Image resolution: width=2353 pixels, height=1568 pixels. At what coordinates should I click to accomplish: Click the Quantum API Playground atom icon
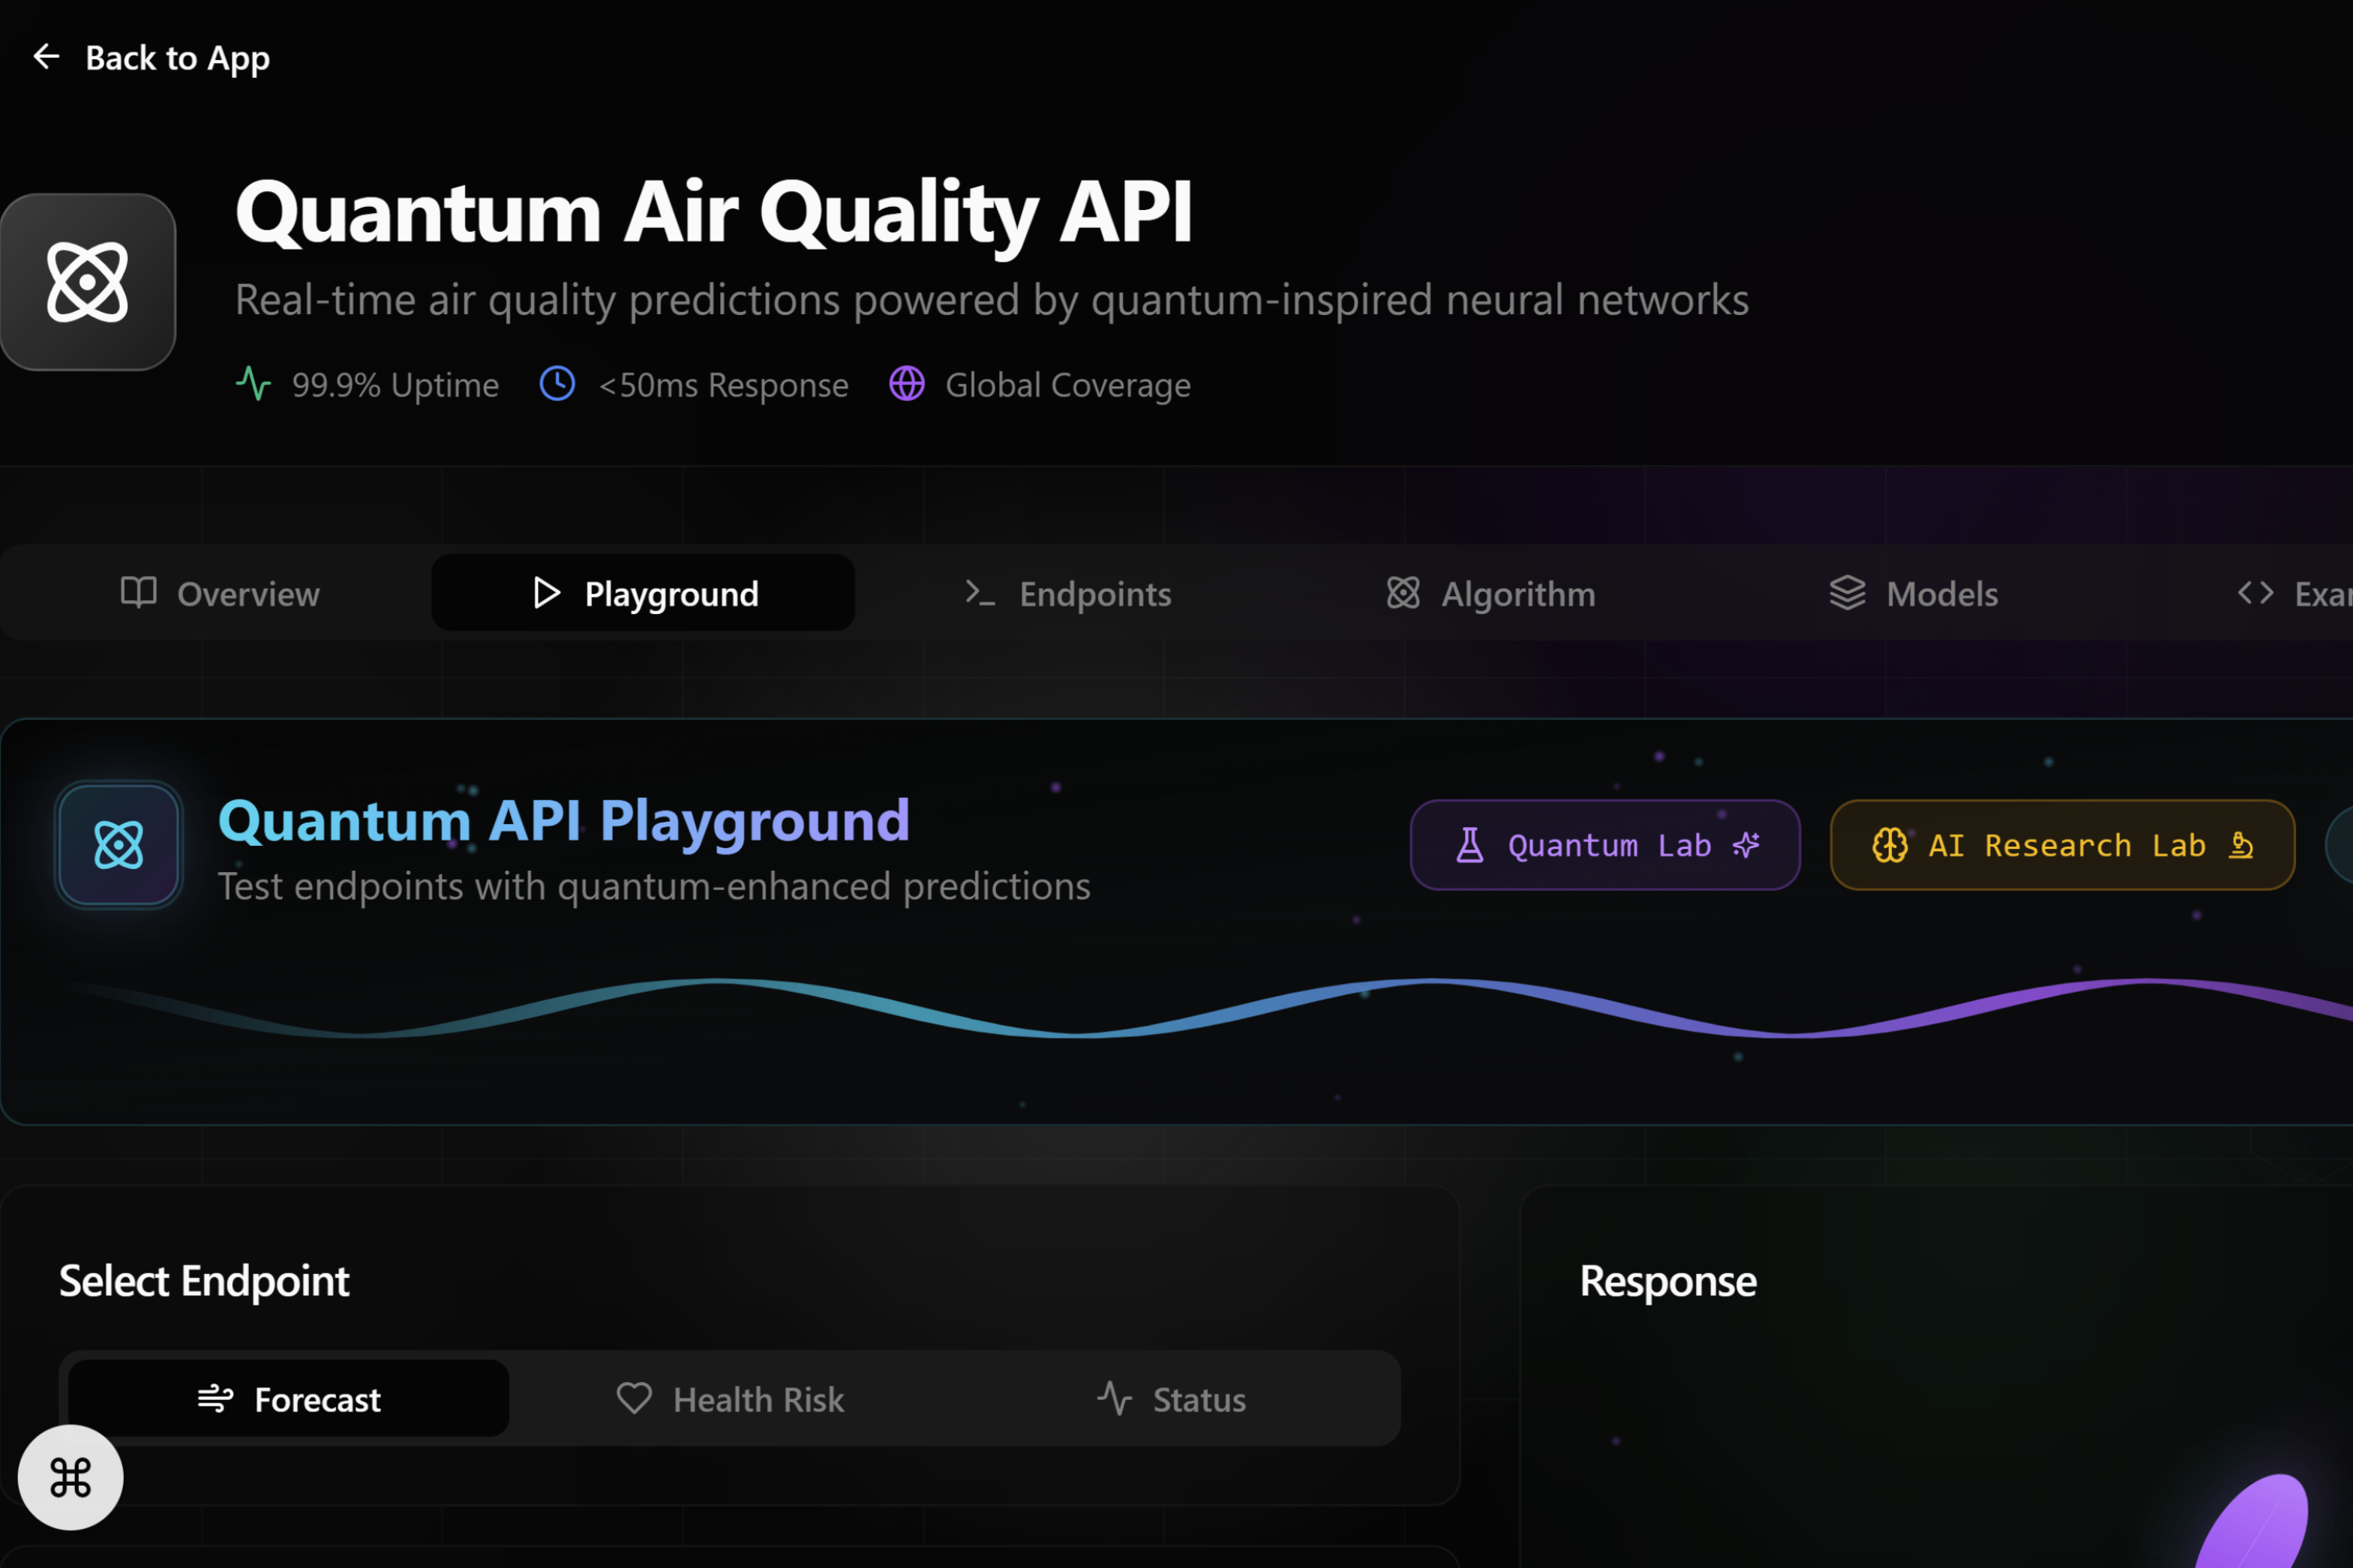click(x=119, y=845)
